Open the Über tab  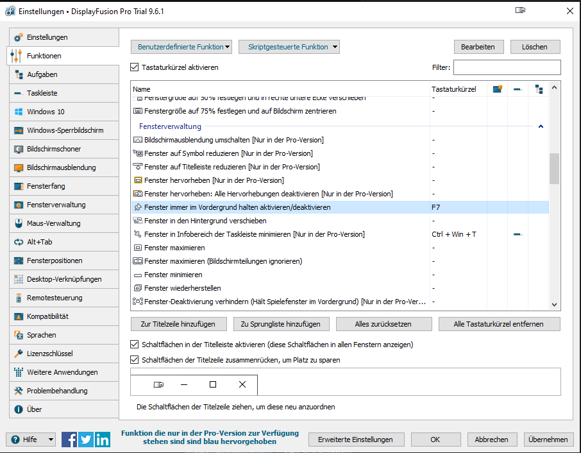coord(63,409)
